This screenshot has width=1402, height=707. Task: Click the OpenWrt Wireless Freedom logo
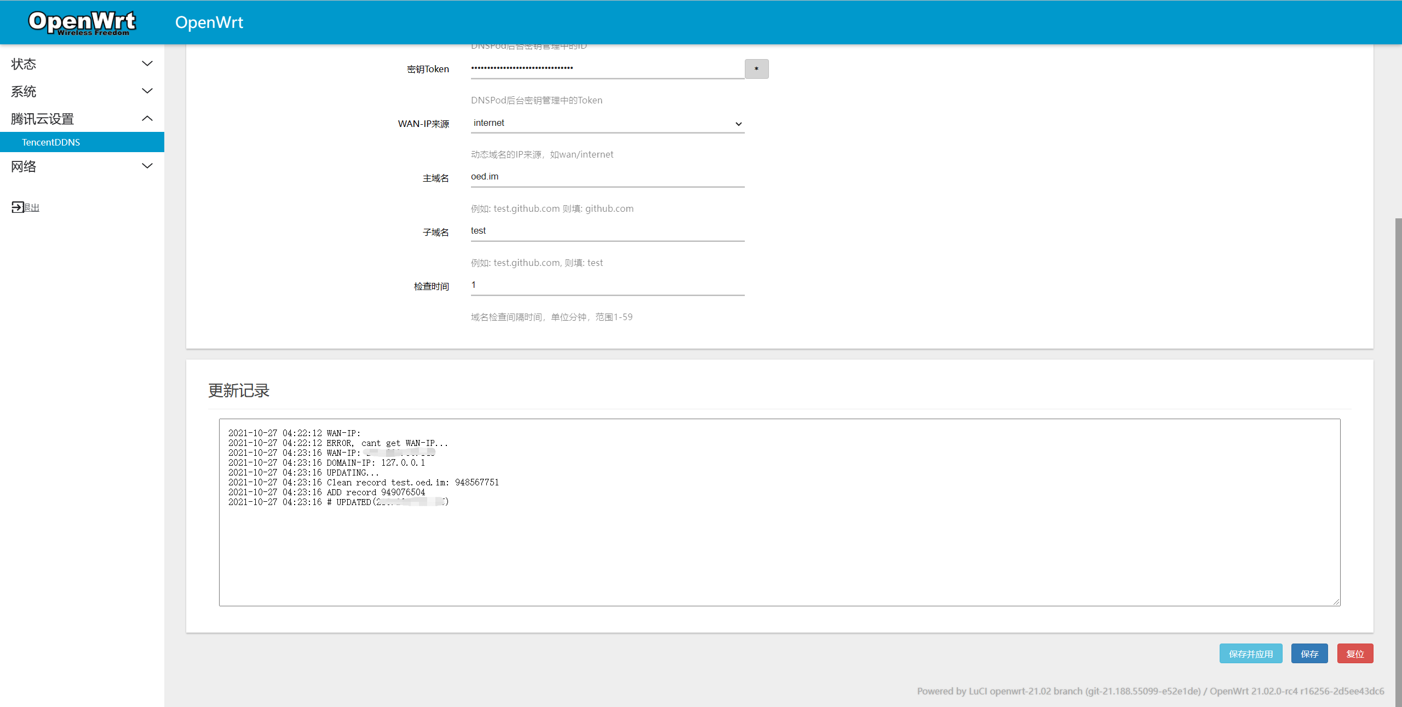[82, 22]
